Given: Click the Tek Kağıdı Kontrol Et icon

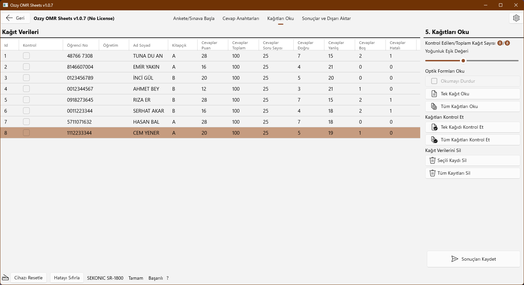Looking at the screenshot, I should (434, 127).
